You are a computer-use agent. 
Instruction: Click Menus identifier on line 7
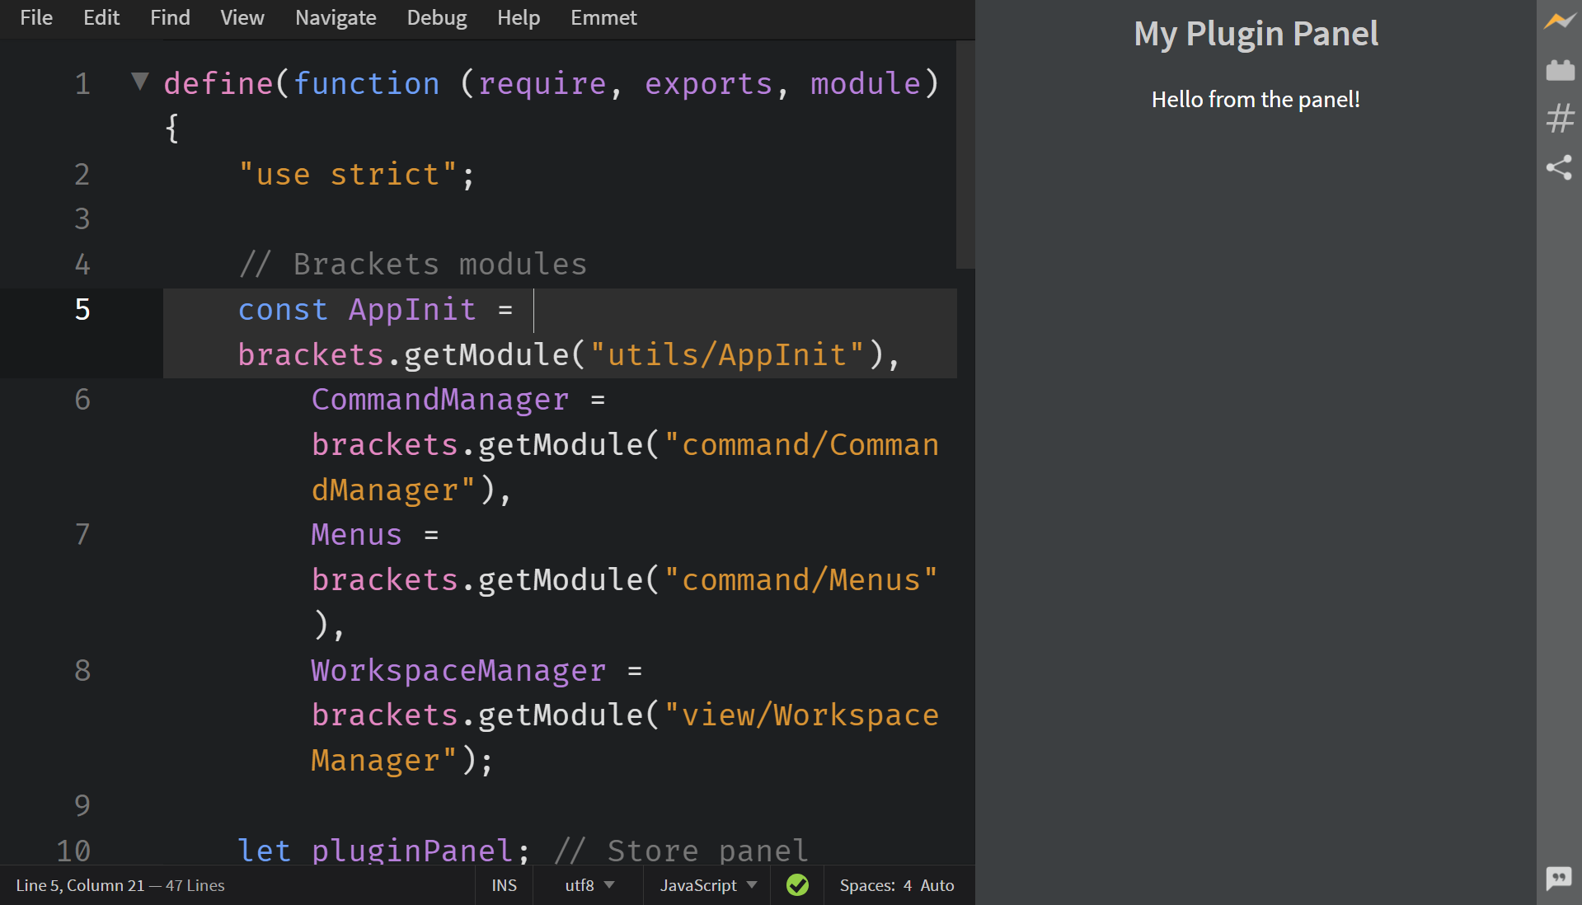pos(356,535)
